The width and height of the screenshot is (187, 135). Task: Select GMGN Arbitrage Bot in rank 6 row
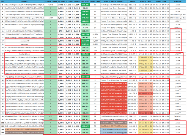coord(178,15)
